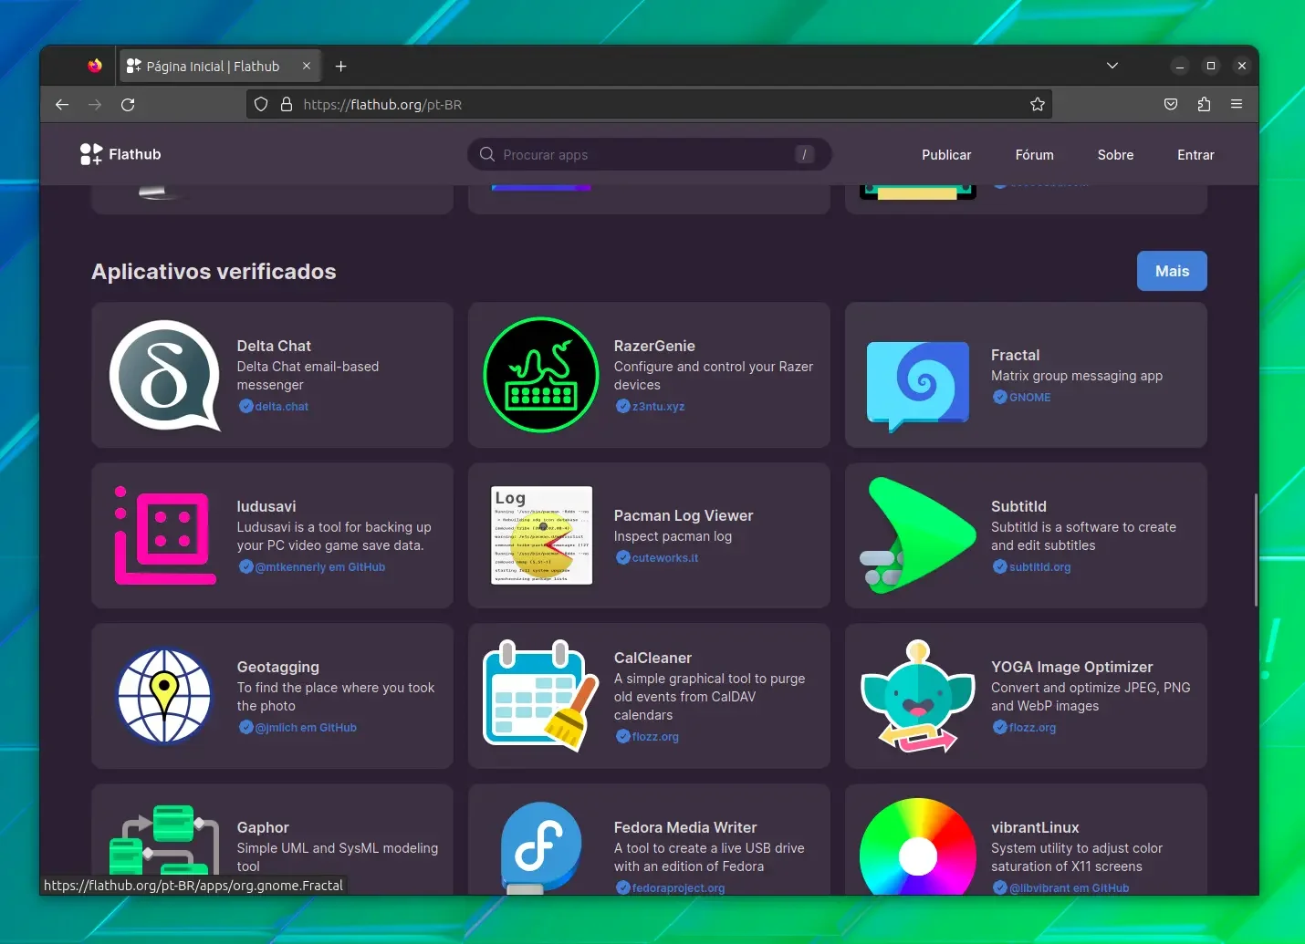Select the pink ludusavi app icon

[165, 535]
